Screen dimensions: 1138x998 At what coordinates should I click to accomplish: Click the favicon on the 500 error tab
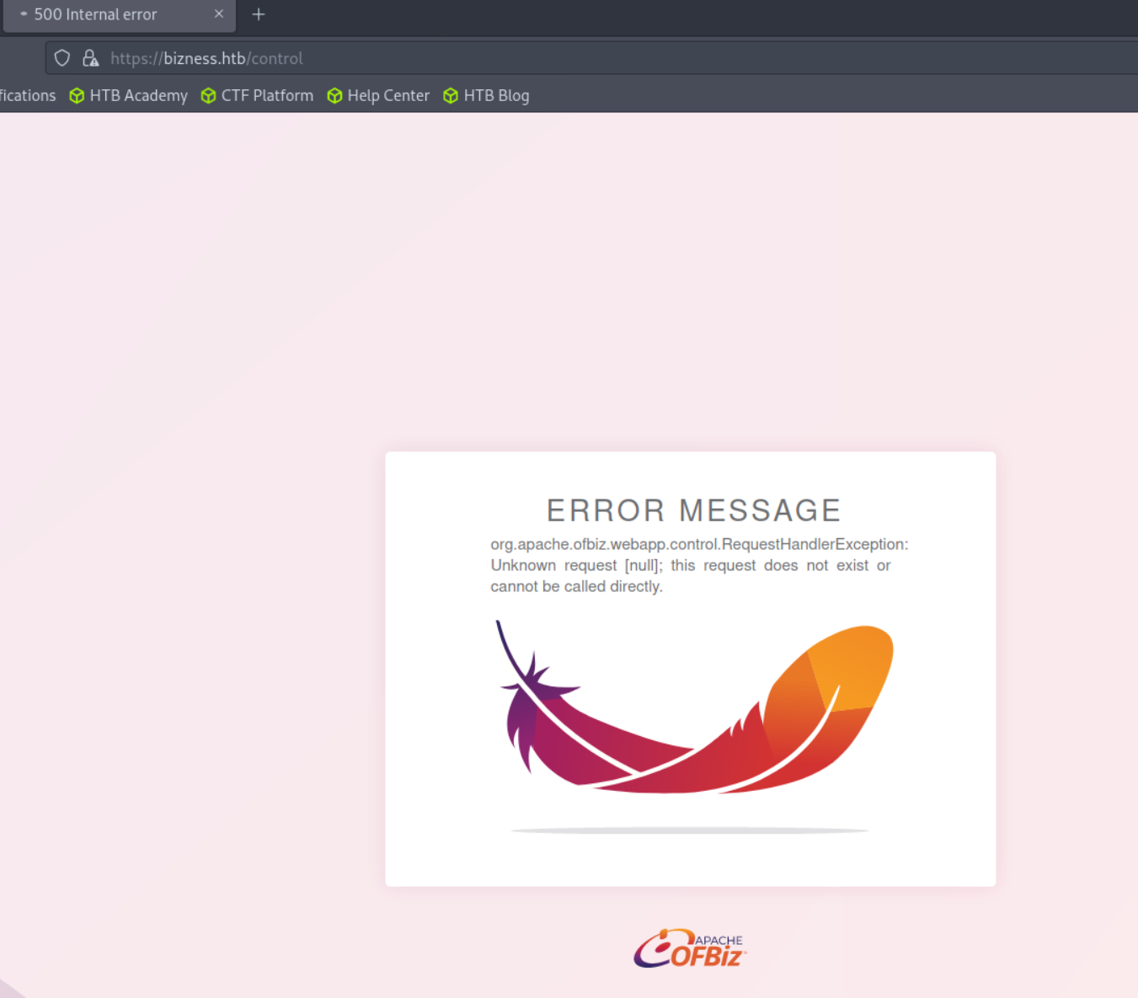(24, 14)
